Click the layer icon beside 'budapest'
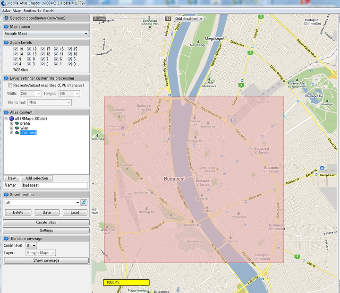 point(17,133)
